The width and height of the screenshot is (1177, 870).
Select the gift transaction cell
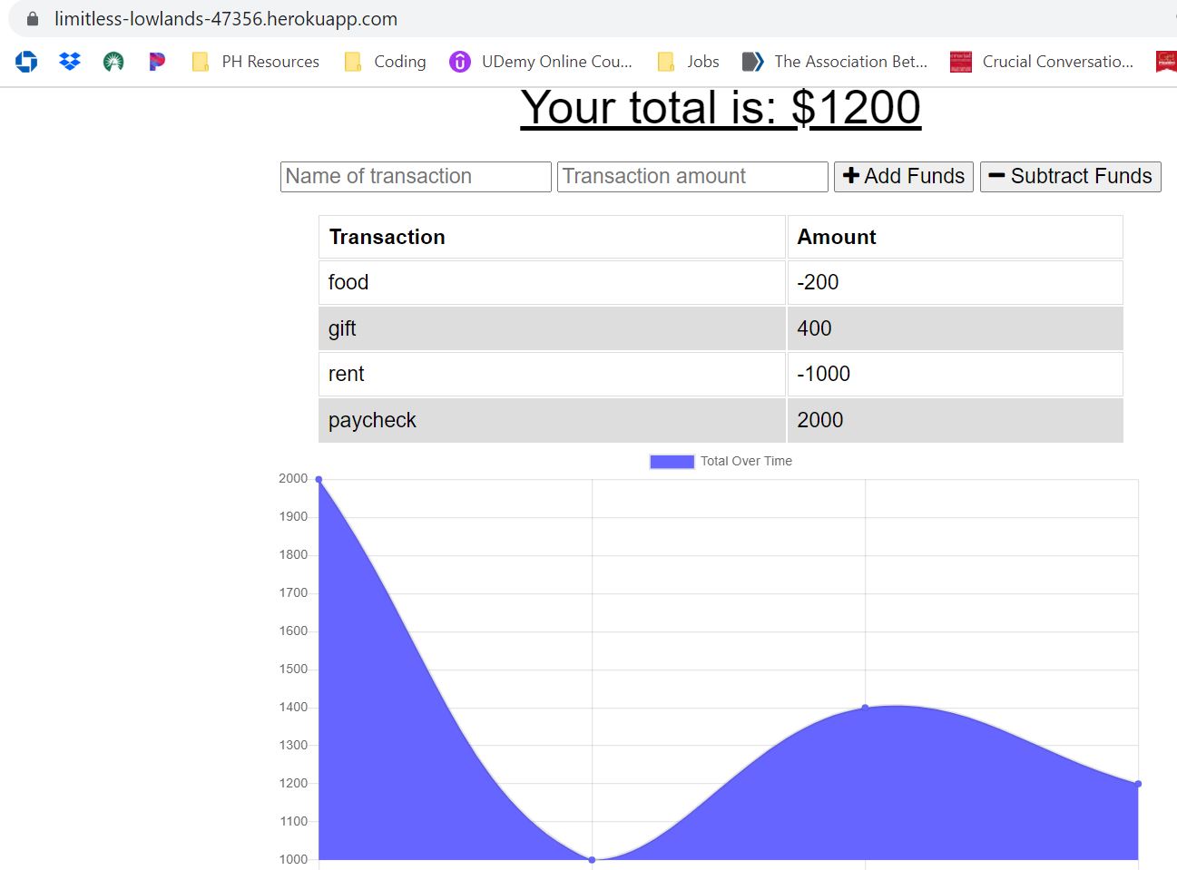[x=552, y=328]
